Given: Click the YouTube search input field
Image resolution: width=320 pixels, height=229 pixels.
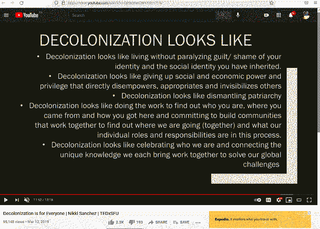Looking at the screenshot, I should pos(141,15).
